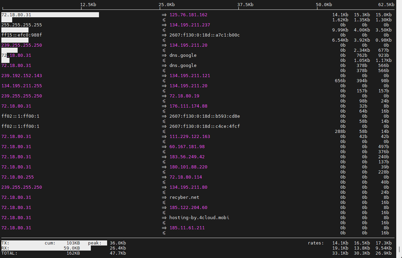Click the RX cumulative 59.0KB value
Screen dimensions: 402x258
point(72,248)
